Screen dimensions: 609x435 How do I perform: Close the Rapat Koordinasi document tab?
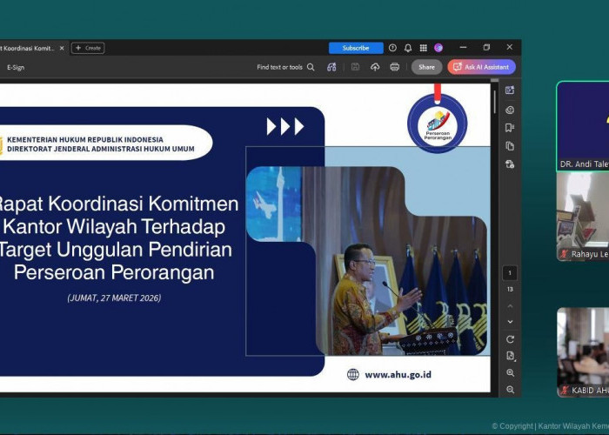pyautogui.click(x=62, y=48)
